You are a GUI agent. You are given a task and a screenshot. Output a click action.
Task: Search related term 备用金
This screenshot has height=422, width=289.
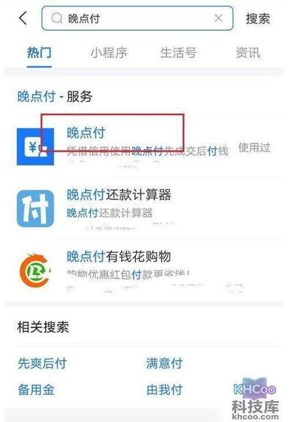point(36,390)
